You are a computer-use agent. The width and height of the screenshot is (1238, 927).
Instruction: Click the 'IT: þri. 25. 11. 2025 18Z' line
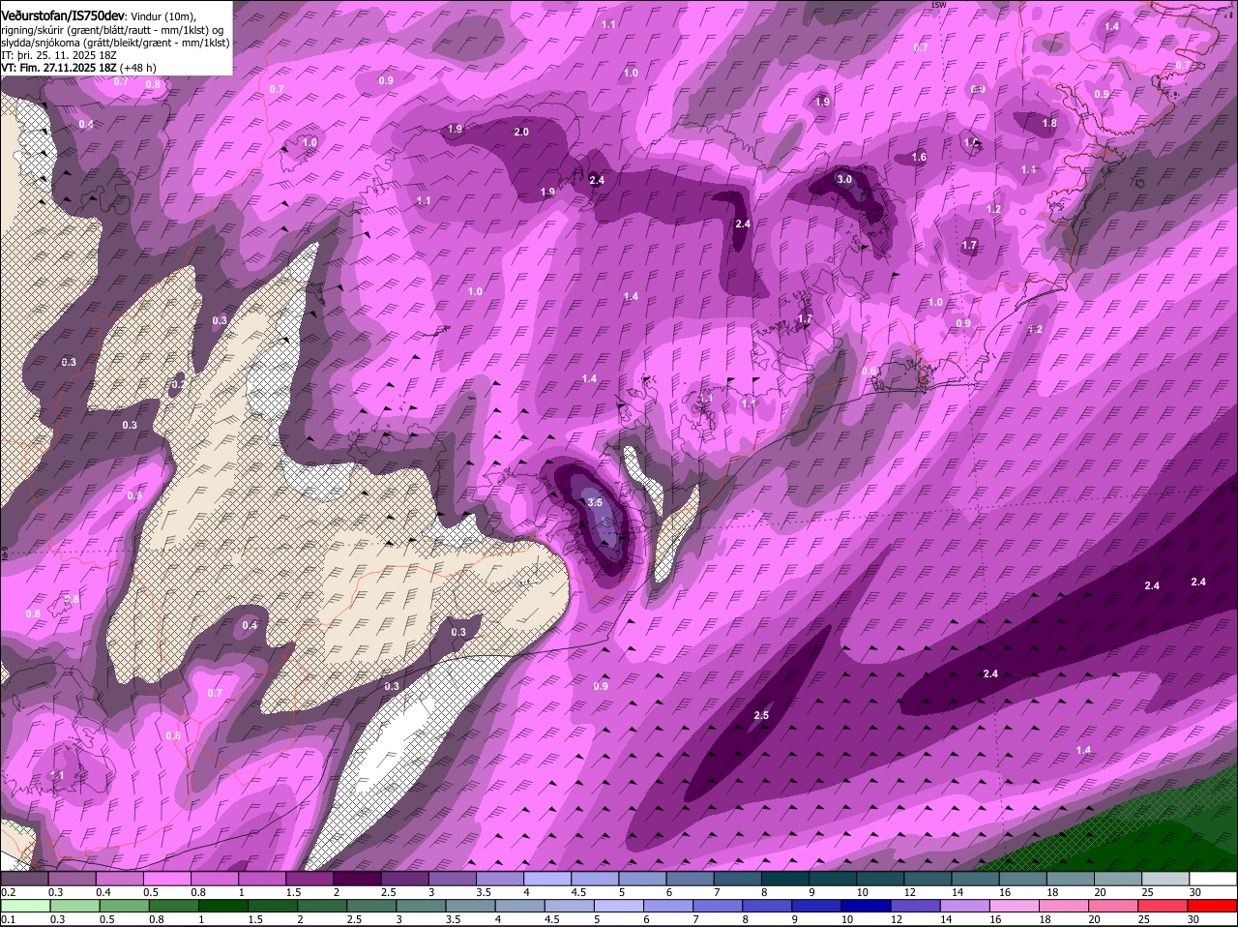pos(58,55)
